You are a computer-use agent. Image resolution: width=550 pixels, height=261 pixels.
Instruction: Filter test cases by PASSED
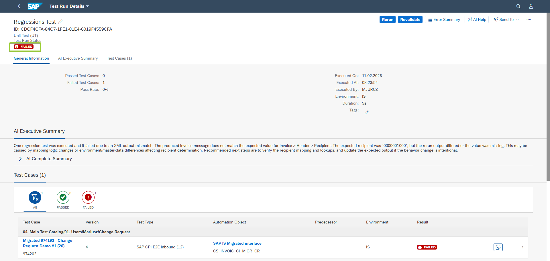tap(63, 200)
